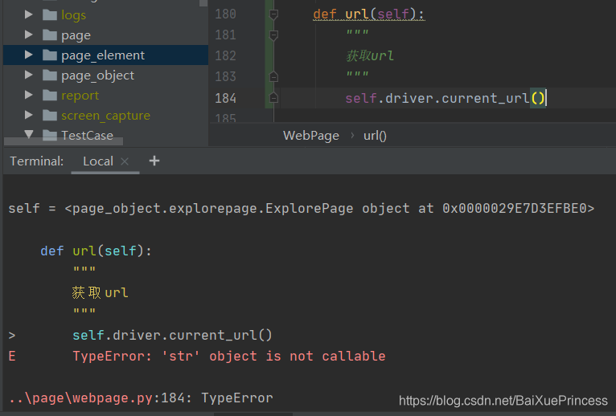
Task: Click fold end marker at line 184
Action: click(273, 97)
